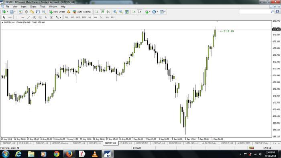Zoom in the chart with magnifier plus
Image resolution: width=281 pixels, height=158 pixels.
pos(115,12)
